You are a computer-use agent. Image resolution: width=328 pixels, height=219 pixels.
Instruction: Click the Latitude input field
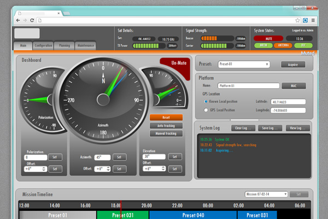pos(289,101)
